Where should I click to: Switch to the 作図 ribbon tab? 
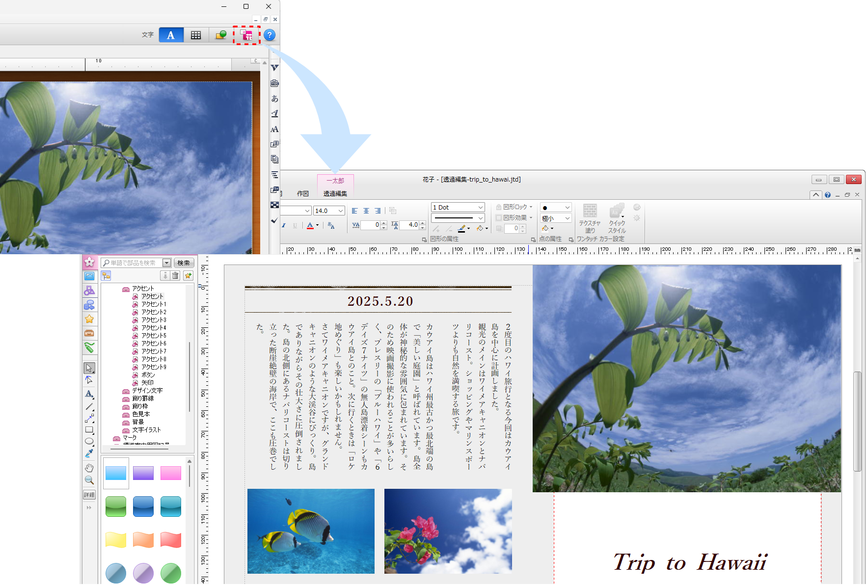click(303, 194)
